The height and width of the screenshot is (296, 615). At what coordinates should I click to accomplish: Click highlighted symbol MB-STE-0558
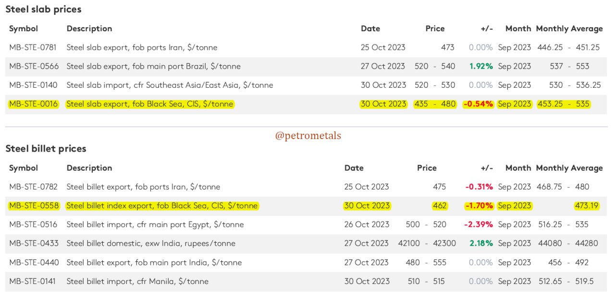tap(34, 206)
